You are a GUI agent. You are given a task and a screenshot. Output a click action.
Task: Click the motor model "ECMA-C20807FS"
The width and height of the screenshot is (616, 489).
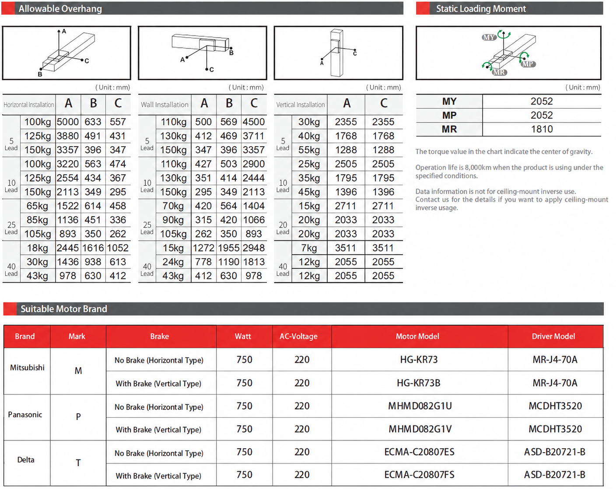pos(419,475)
